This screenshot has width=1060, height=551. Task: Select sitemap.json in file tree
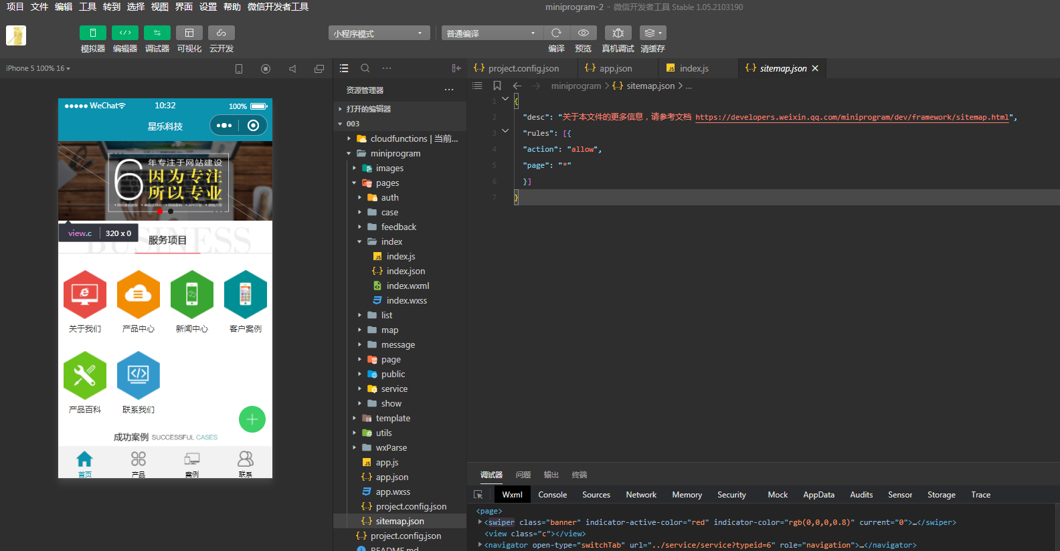pos(400,521)
